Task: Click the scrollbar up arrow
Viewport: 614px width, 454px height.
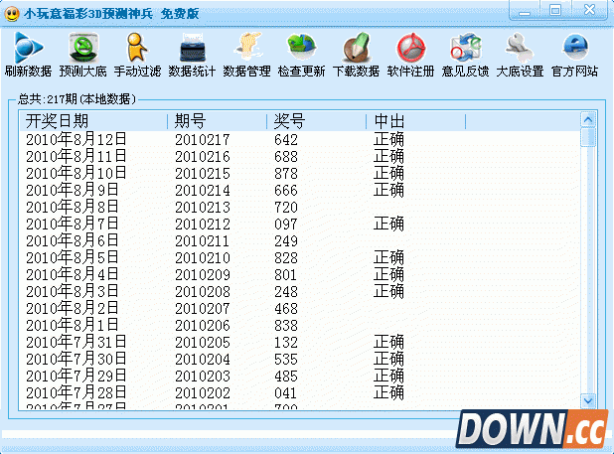Action: point(588,120)
